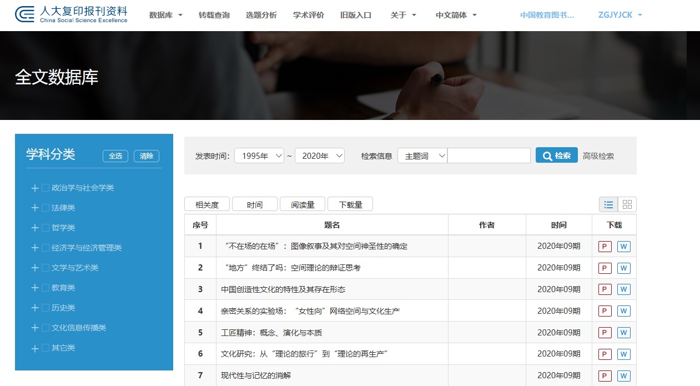
Task: Open the 高级检索 advanced search link
Action: (598, 156)
